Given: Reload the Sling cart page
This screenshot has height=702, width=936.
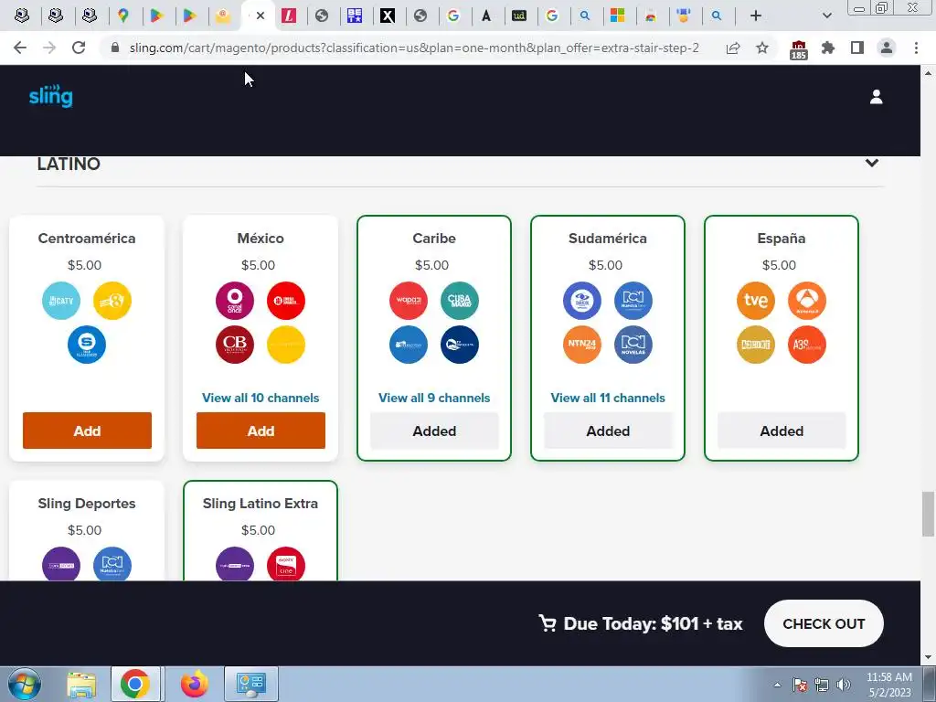Looking at the screenshot, I should 79,48.
